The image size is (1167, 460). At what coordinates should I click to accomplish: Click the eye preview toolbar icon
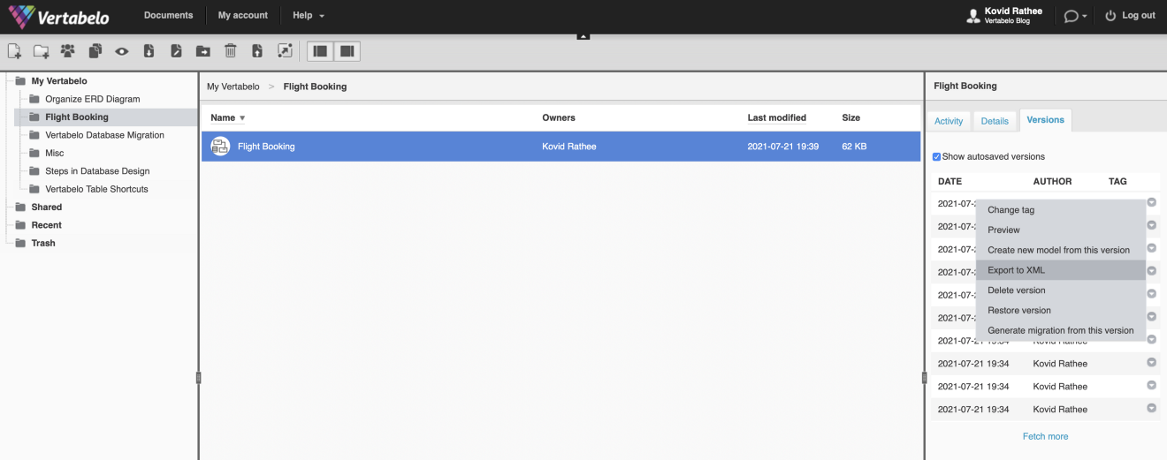click(122, 51)
